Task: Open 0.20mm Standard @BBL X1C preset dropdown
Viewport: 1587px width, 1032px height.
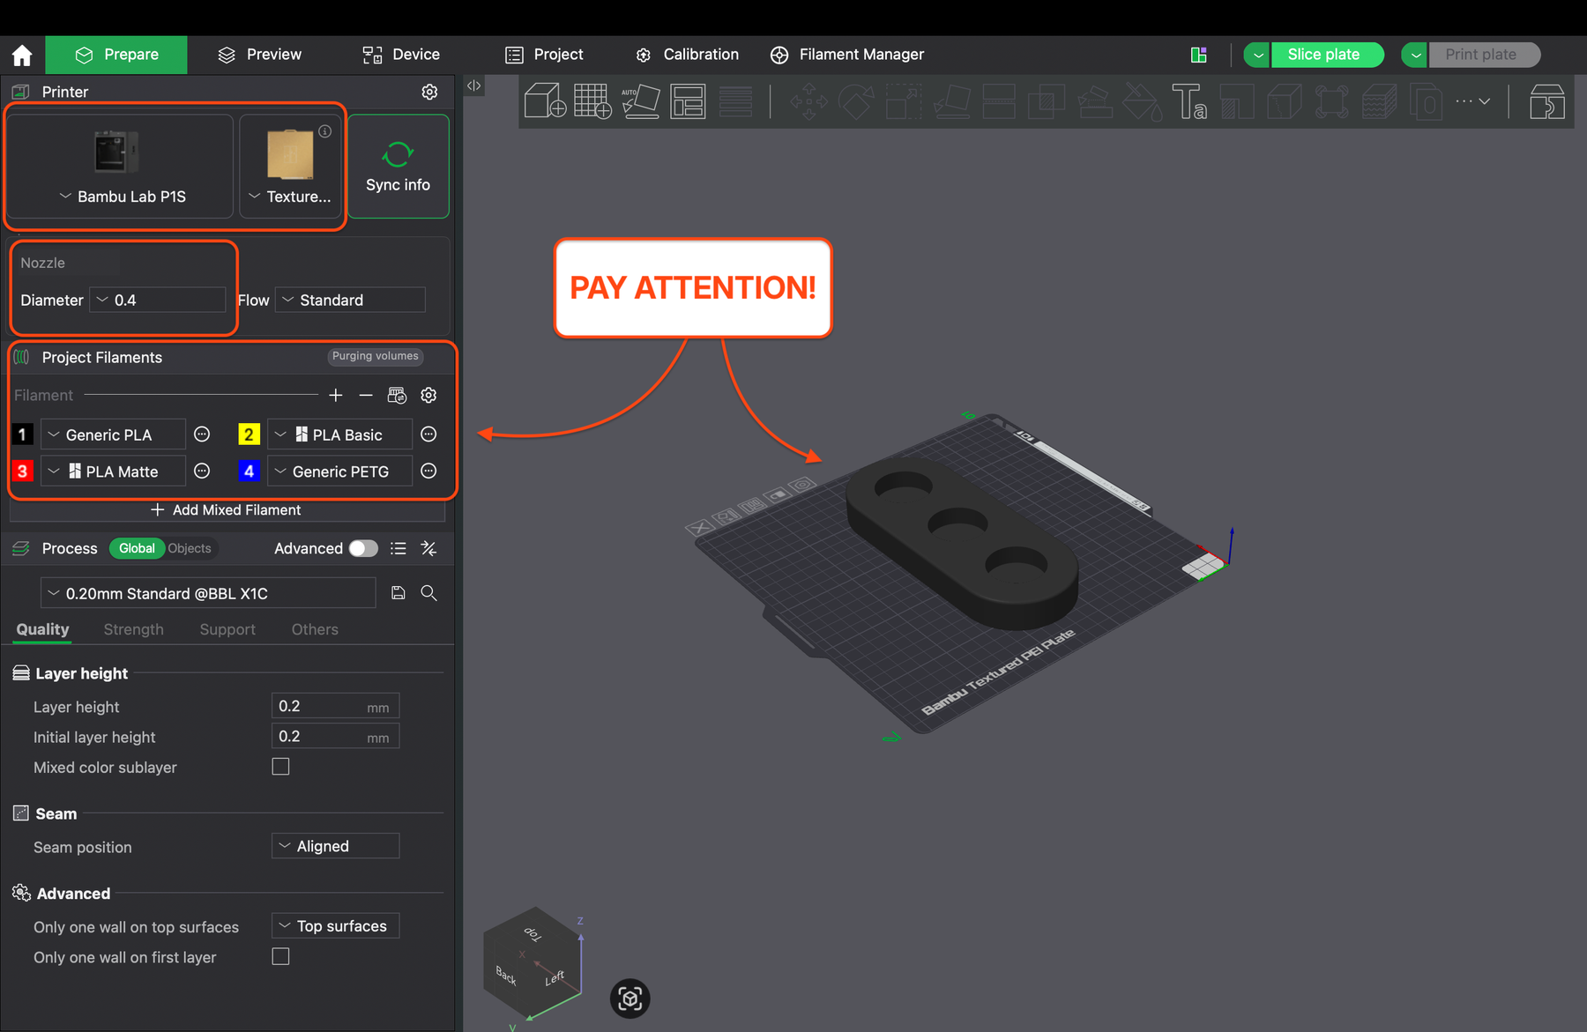Action: pos(208,593)
